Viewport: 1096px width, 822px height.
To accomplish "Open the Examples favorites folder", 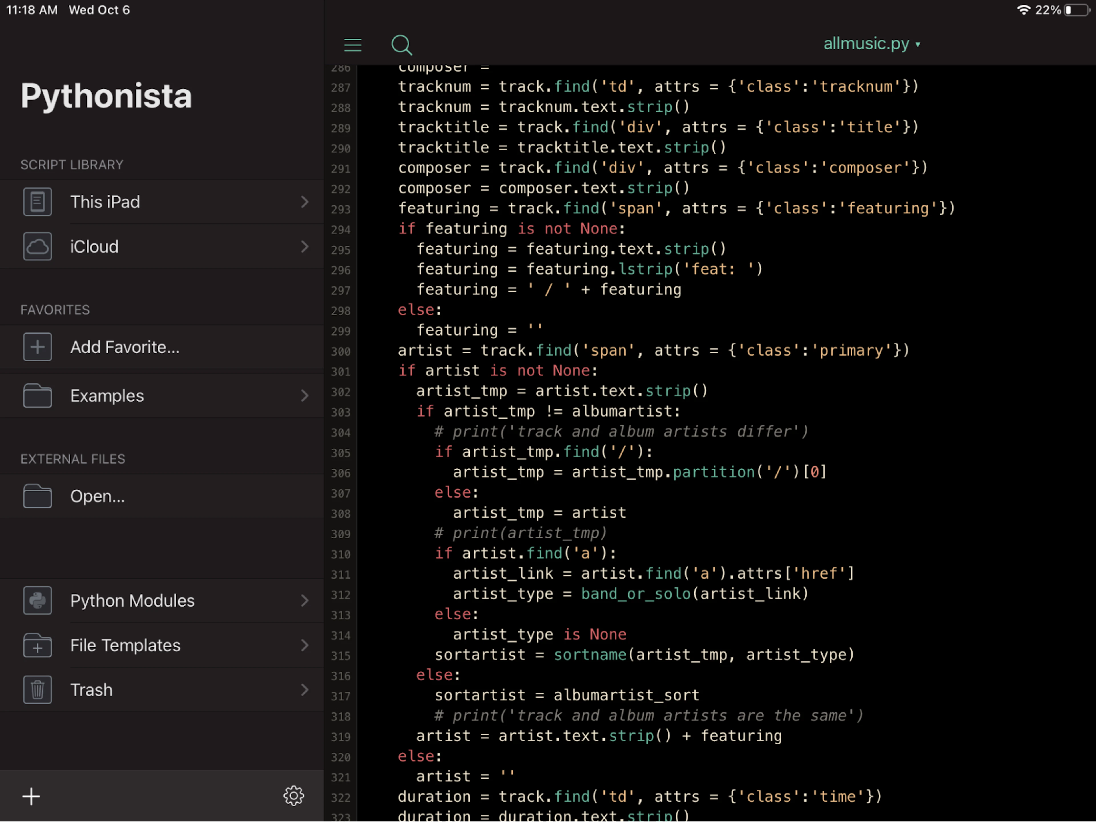I will point(162,396).
